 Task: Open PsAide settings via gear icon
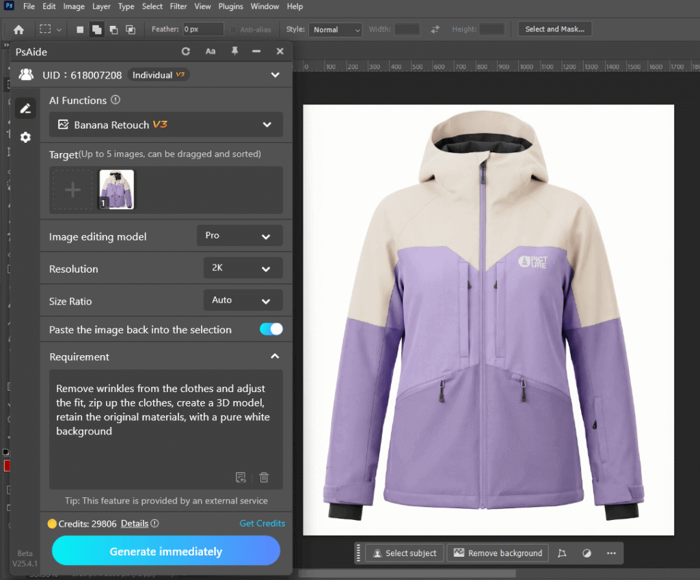pos(25,137)
